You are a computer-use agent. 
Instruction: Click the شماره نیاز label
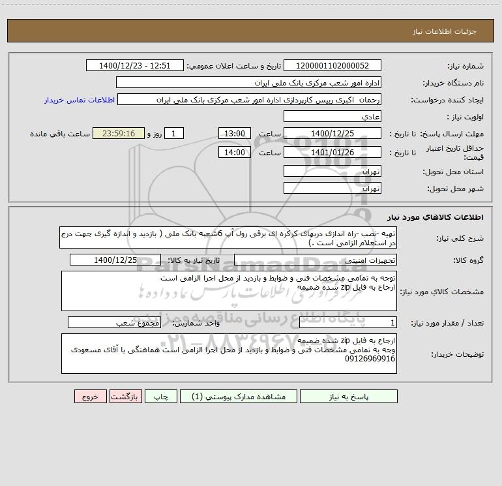(465, 66)
